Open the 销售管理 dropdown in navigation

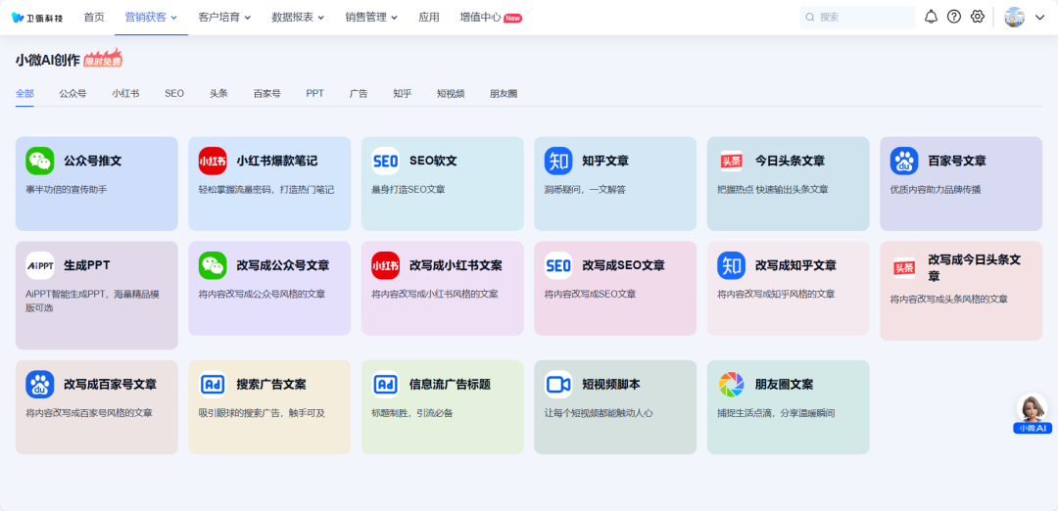371,17
